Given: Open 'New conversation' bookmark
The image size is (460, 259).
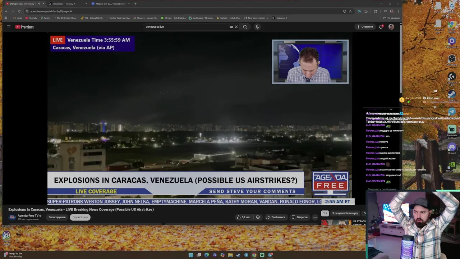Looking at the screenshot, I should 256,18.
